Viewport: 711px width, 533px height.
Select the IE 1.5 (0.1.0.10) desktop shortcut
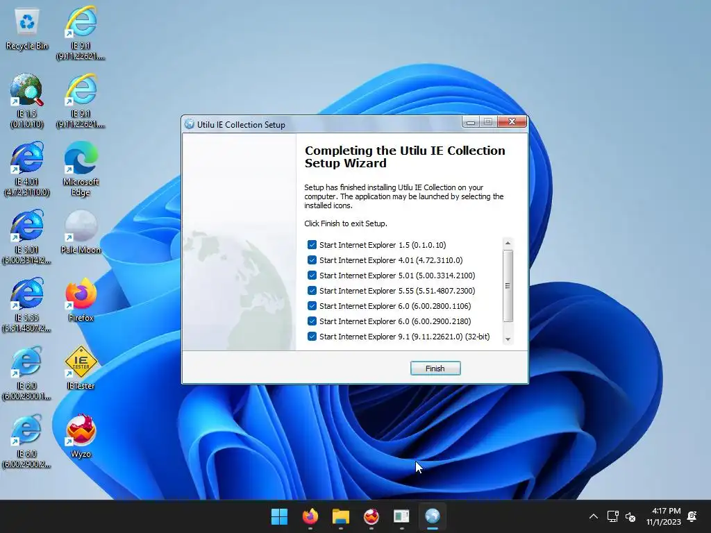(27, 101)
